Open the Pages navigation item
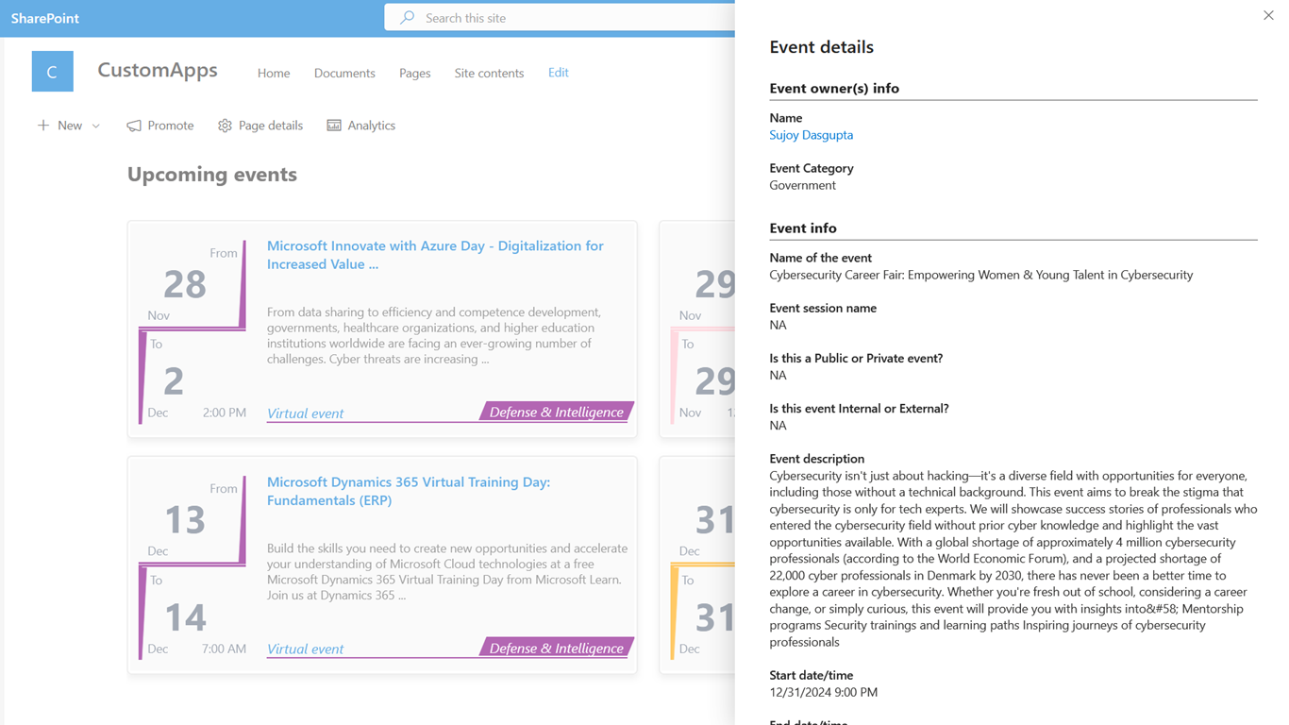 414,73
